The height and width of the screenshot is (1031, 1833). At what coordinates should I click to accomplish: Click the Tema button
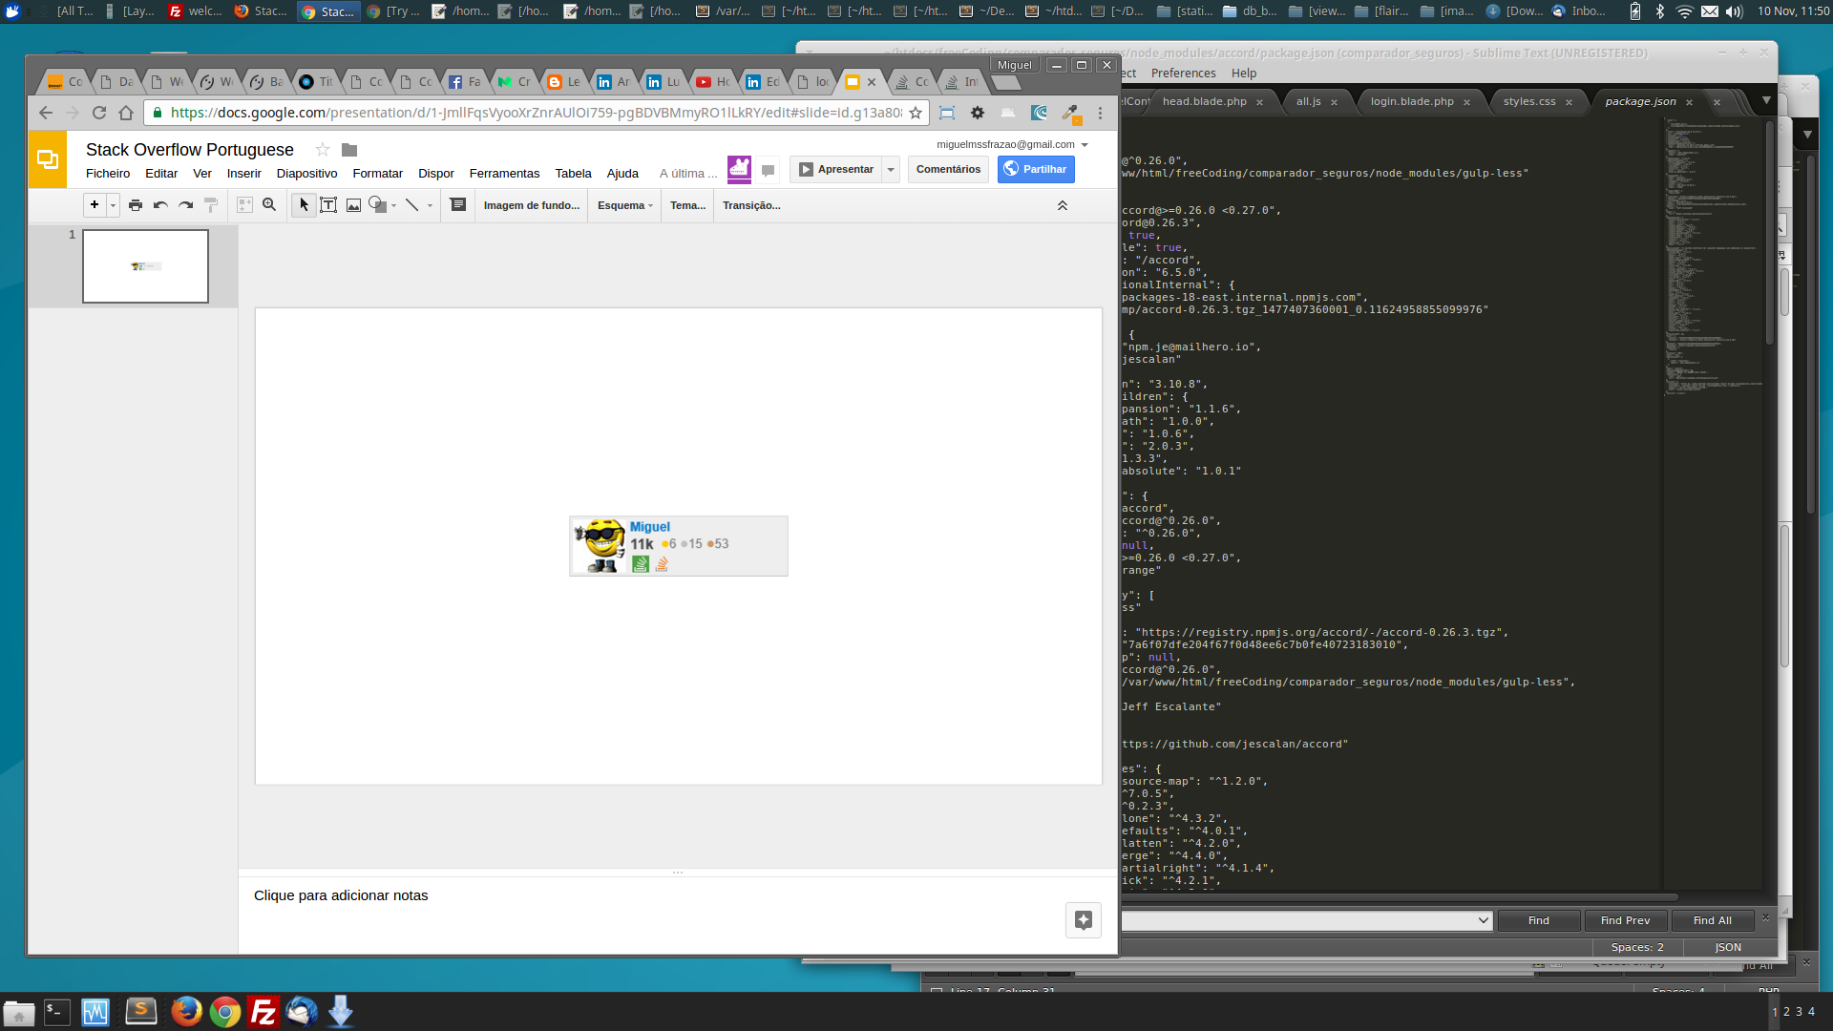(x=687, y=205)
